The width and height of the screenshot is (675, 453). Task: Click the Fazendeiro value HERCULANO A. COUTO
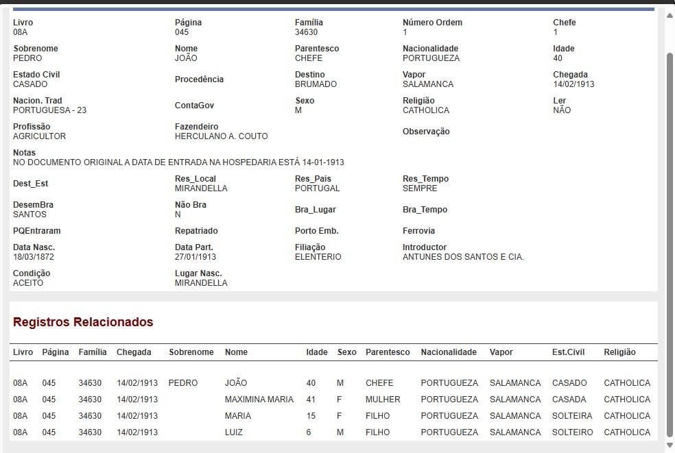(221, 136)
